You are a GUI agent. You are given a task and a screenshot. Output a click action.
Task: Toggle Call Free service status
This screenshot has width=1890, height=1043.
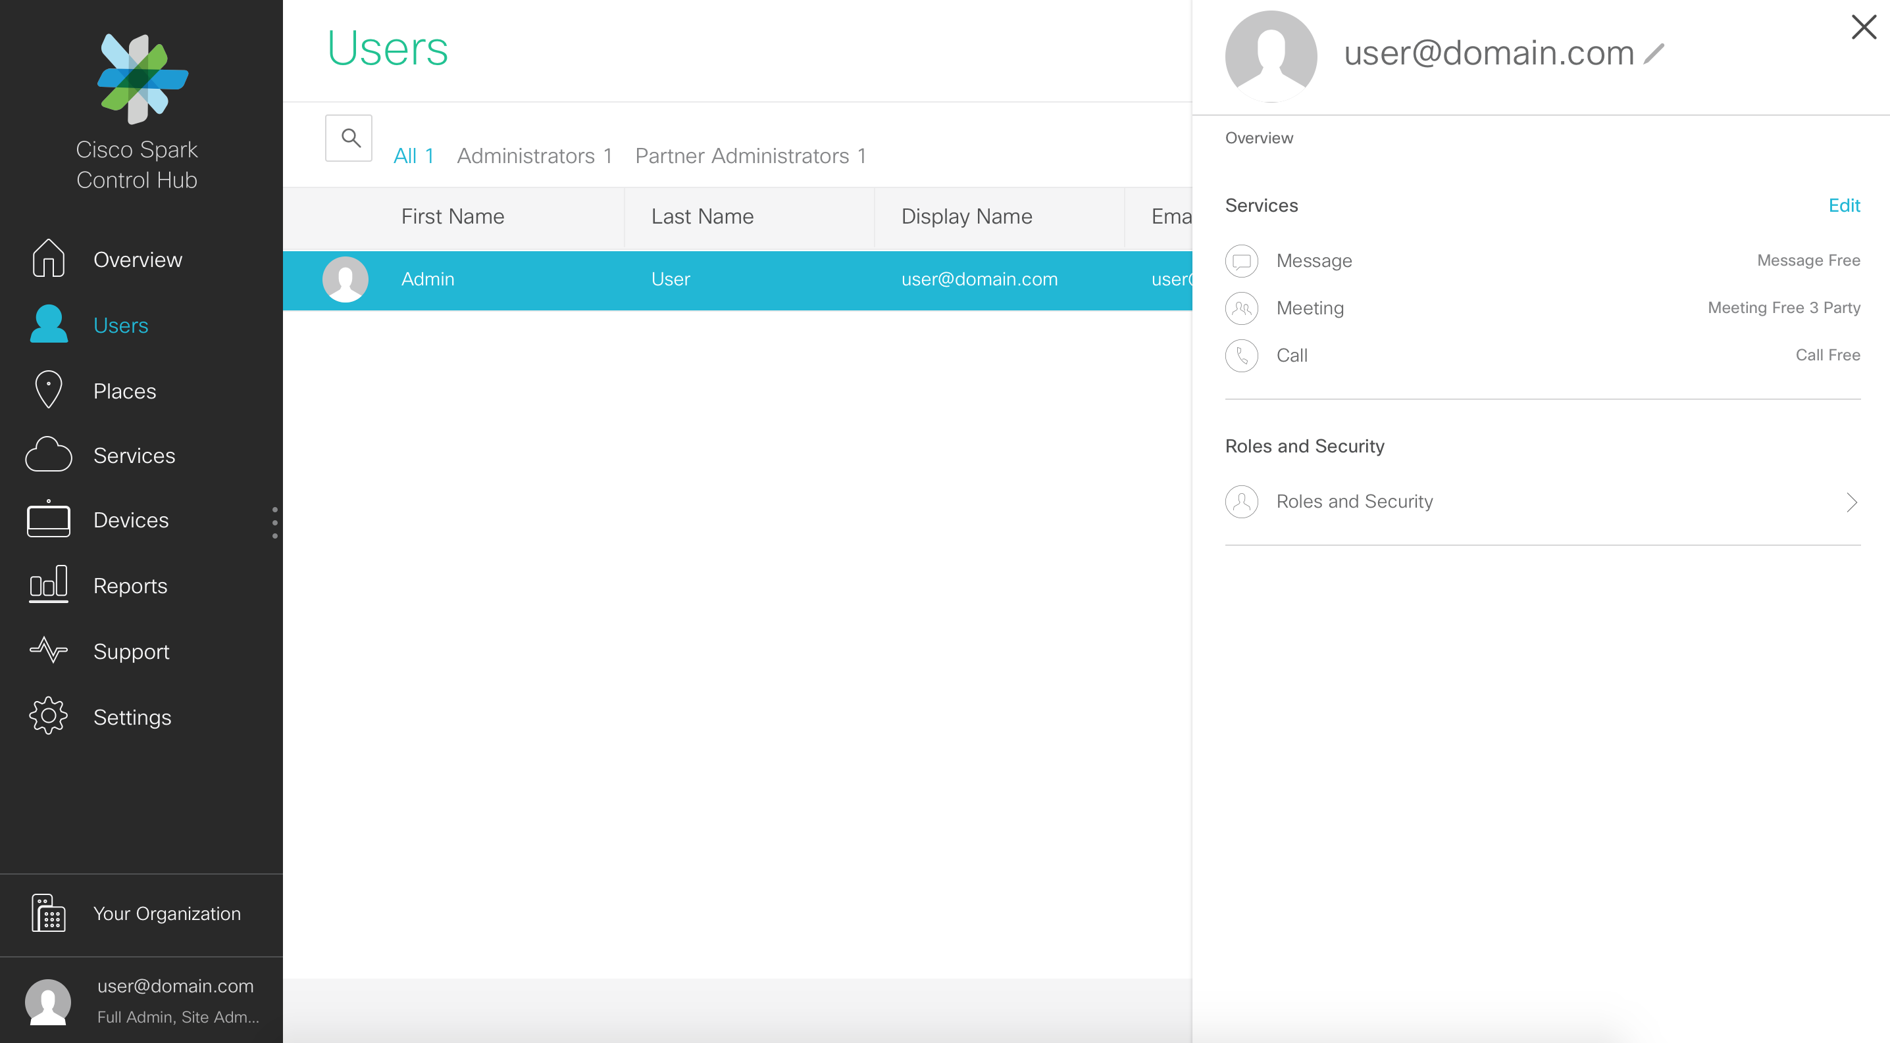tap(1828, 354)
